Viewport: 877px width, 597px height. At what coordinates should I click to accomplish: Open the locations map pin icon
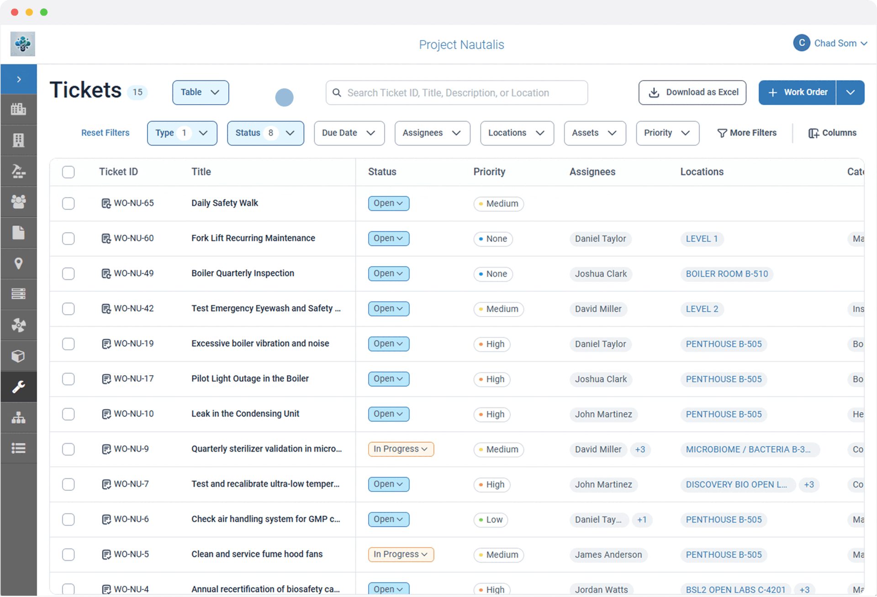point(19,264)
